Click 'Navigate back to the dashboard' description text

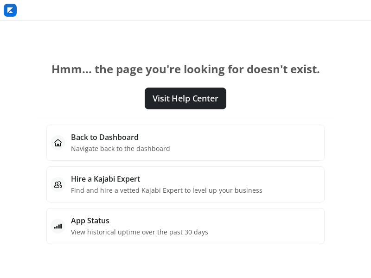[x=121, y=149]
